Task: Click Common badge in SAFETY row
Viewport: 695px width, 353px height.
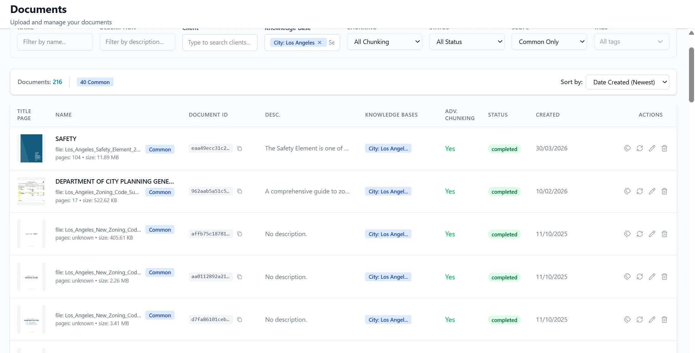Action: click(x=160, y=149)
